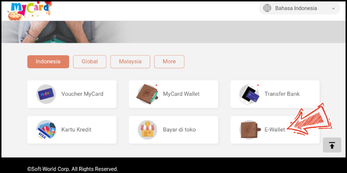Click the Kartu Kredit Visa cards icon
Screen dimensions: 347x173
[x=46, y=130]
